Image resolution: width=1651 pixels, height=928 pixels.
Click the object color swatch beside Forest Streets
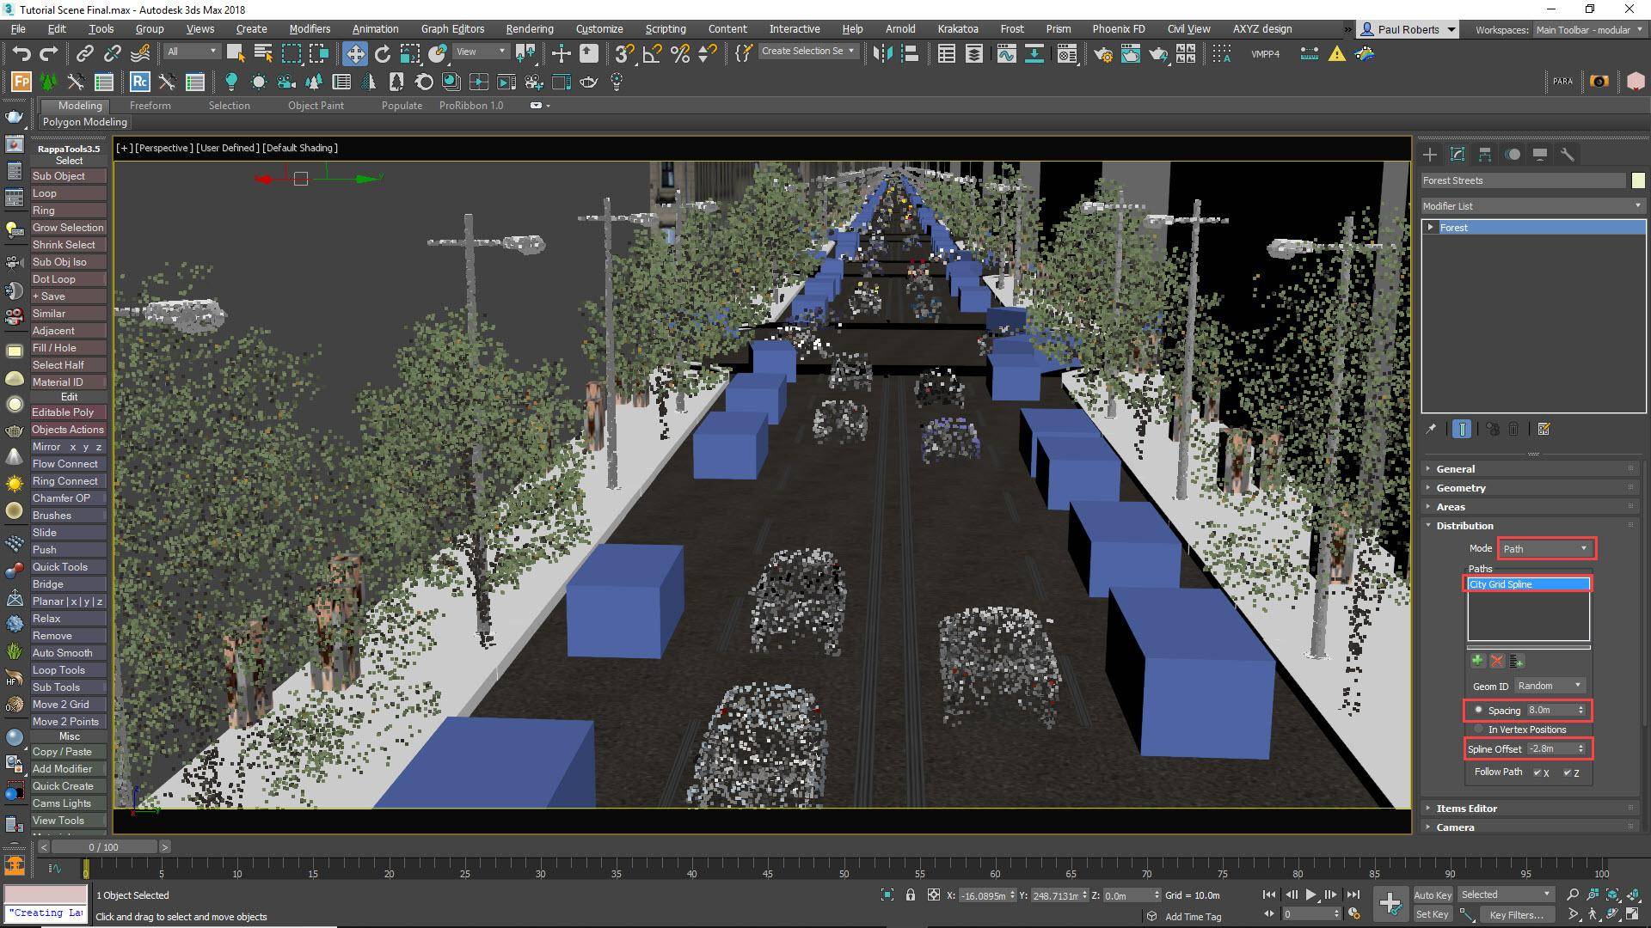[1638, 180]
